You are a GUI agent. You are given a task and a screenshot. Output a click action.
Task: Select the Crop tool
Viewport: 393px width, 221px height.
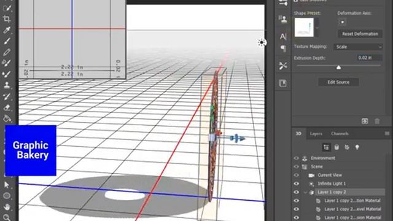(7, 18)
